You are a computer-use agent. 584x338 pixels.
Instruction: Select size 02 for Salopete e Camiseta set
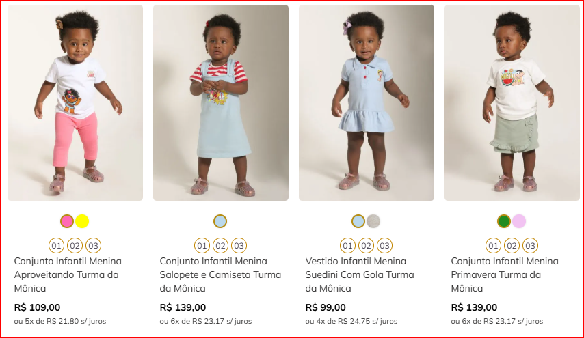coord(220,246)
